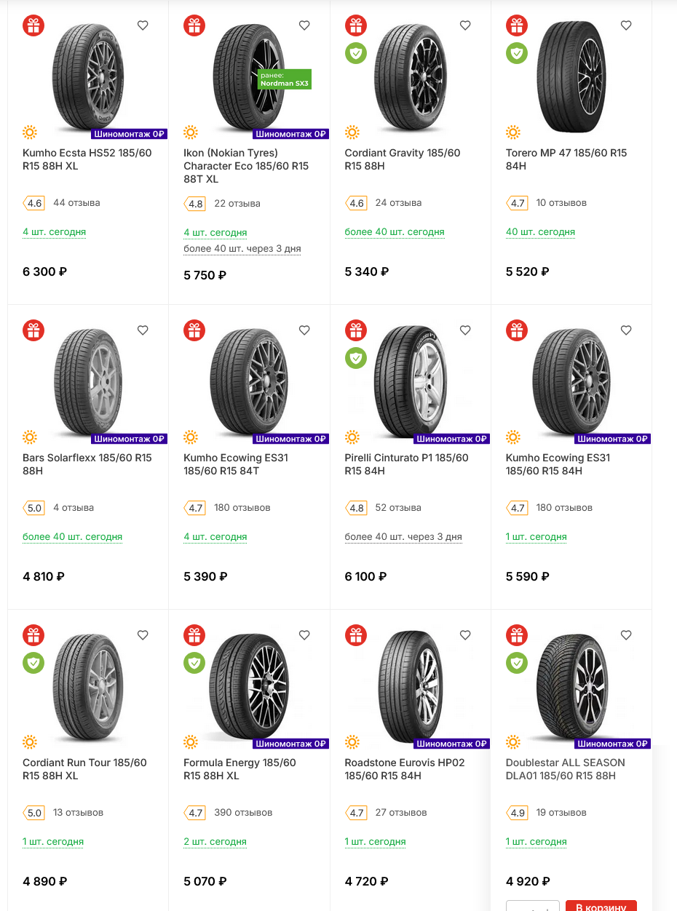
Task: Click Bars Solarflexx tire thumbnail image
Action: (x=88, y=382)
